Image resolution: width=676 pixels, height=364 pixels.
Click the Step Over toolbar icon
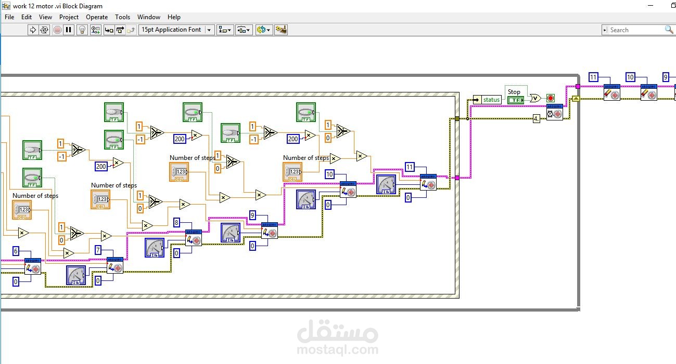coord(120,30)
